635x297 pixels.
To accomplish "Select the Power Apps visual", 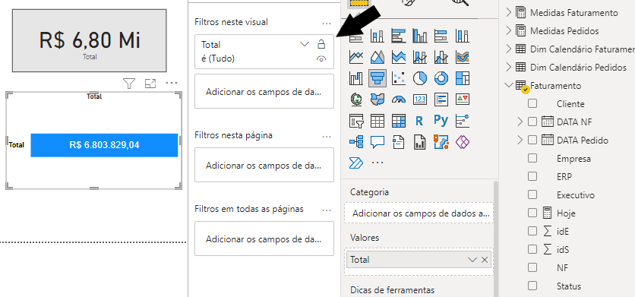I will (x=462, y=142).
